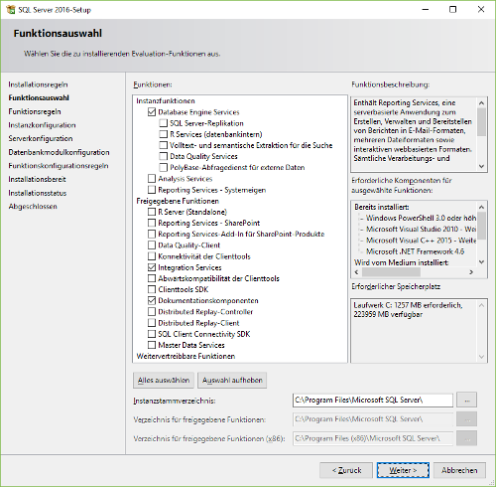Click up arrow of Funktionsbeschreibung scrollbar

click(481, 103)
